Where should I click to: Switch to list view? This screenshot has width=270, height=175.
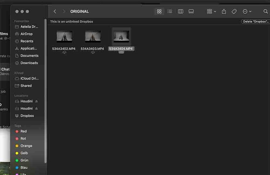[x=170, y=11]
